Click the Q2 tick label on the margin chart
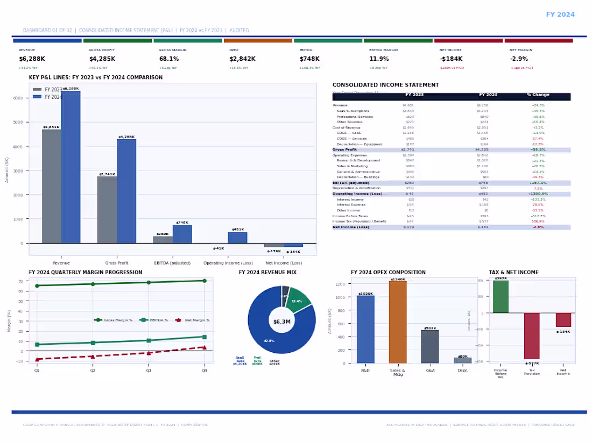 tap(93, 370)
